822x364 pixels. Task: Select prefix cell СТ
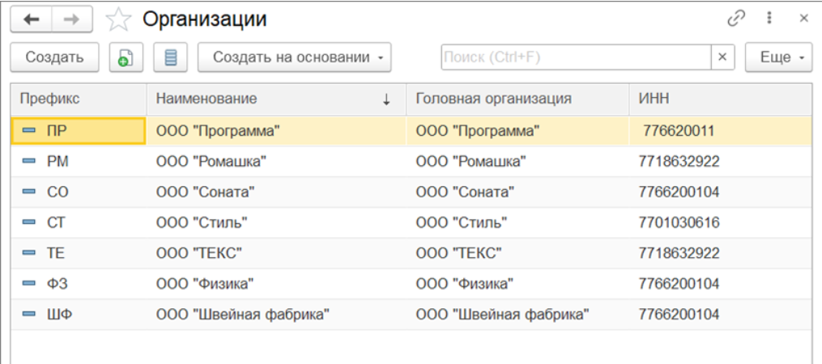79,222
